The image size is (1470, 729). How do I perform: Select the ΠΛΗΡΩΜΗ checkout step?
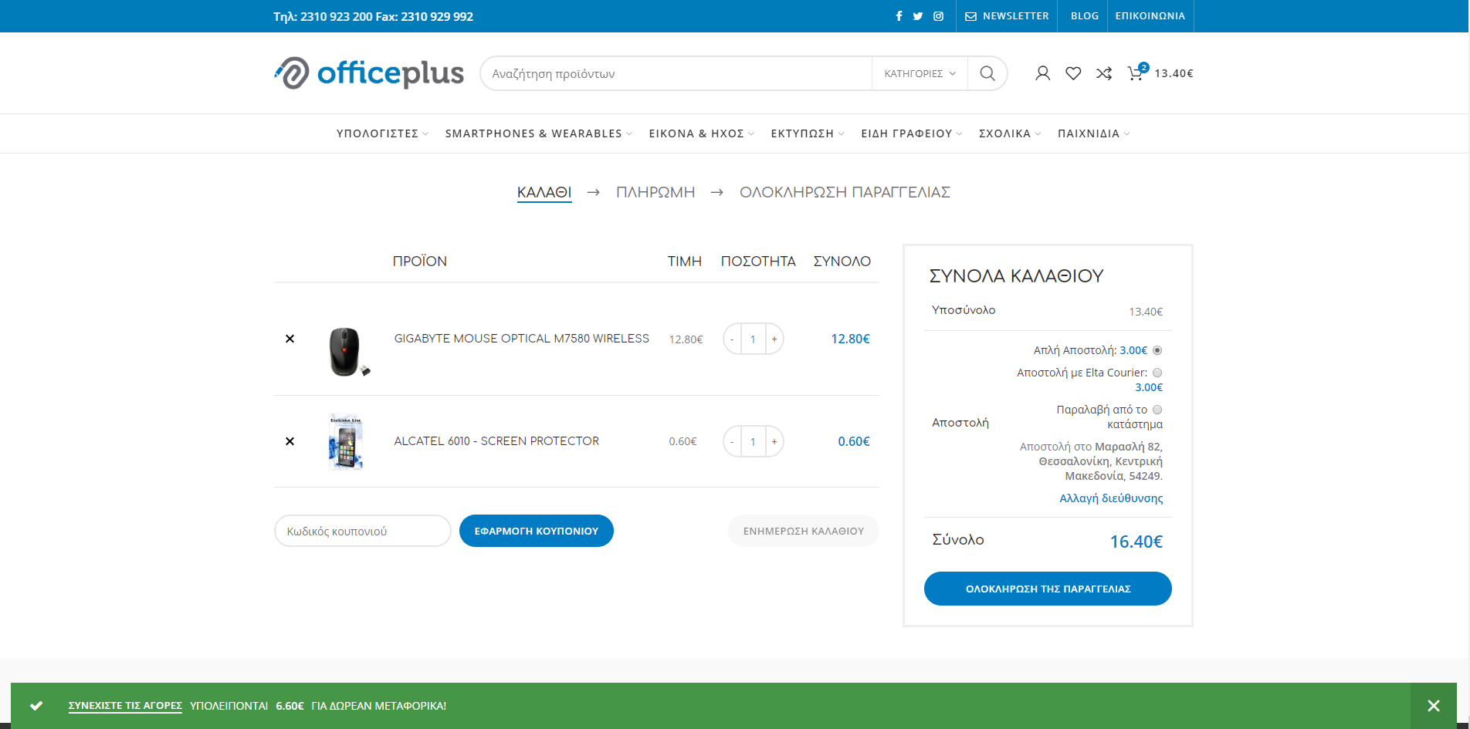pos(655,192)
